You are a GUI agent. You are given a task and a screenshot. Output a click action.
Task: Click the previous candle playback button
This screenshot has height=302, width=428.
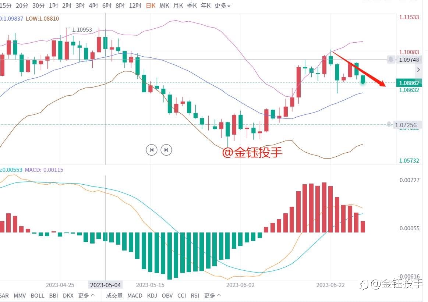[x=152, y=150]
